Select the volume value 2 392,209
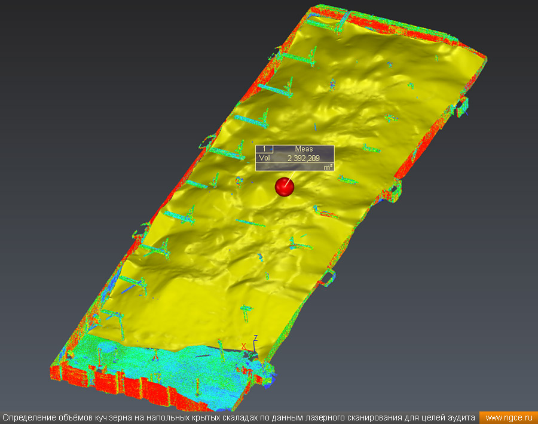538x424 pixels. (x=303, y=158)
